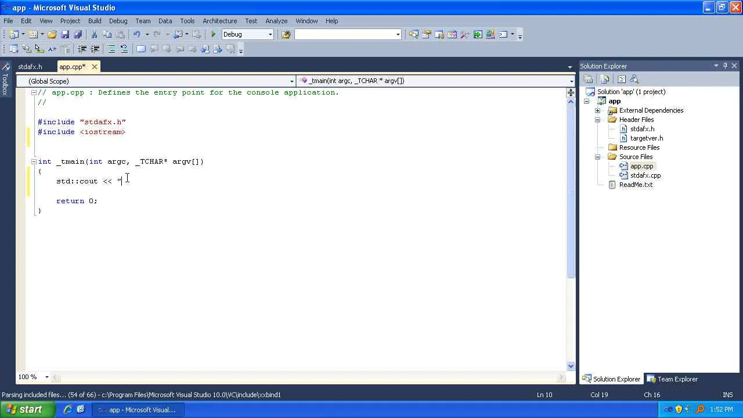This screenshot has height=418, width=743.
Task: Close the app.cpp editor tab
Action: point(95,67)
